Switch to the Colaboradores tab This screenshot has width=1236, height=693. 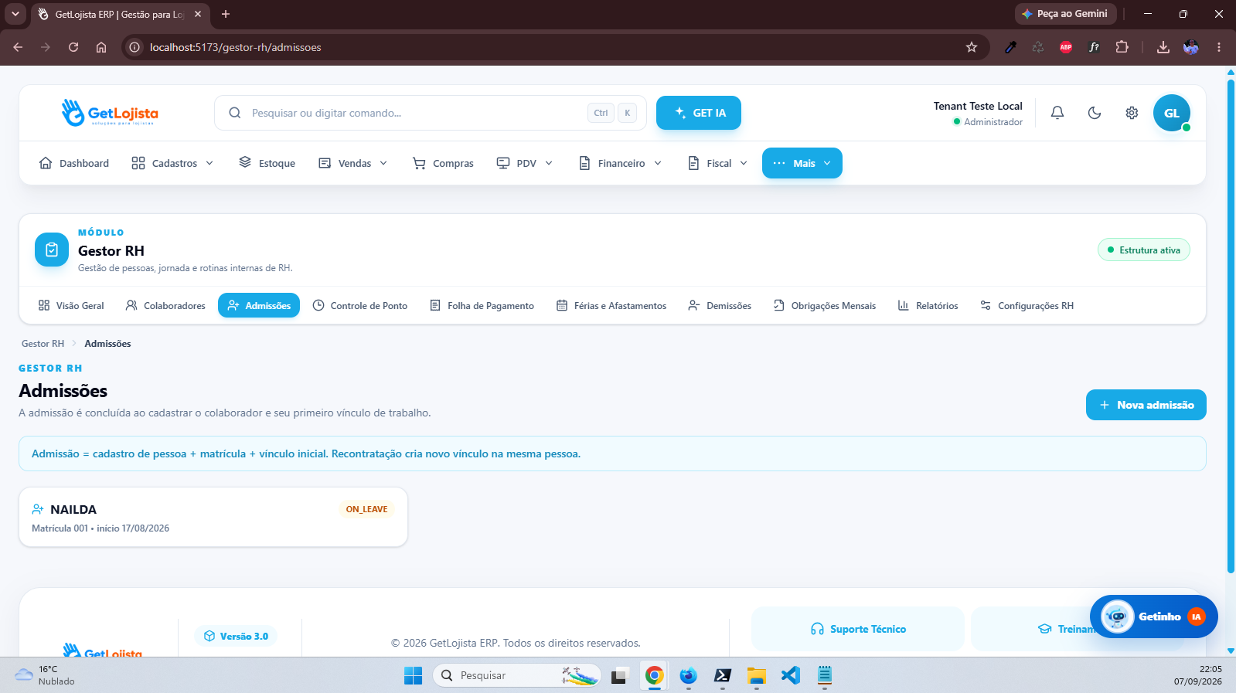(165, 306)
